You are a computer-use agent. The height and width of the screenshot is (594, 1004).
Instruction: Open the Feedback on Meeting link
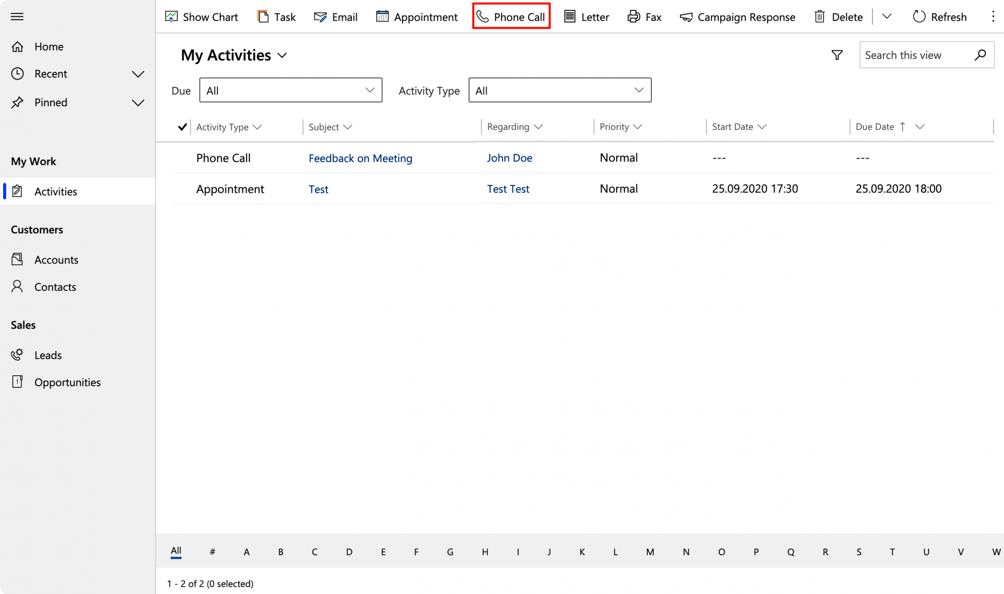[x=360, y=158]
